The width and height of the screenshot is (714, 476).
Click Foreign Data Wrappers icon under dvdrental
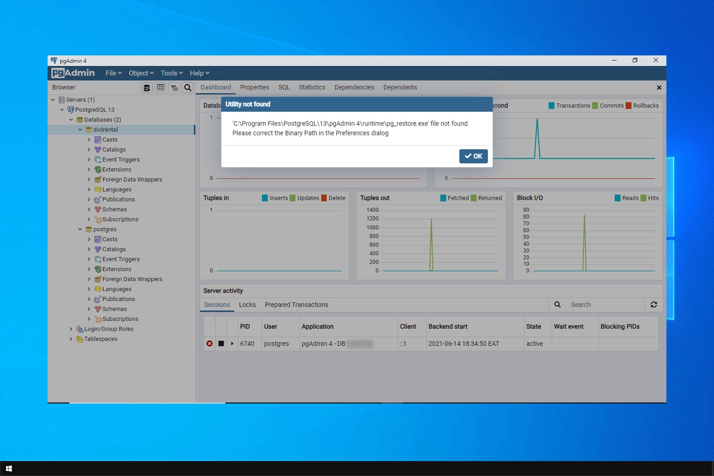coord(98,180)
